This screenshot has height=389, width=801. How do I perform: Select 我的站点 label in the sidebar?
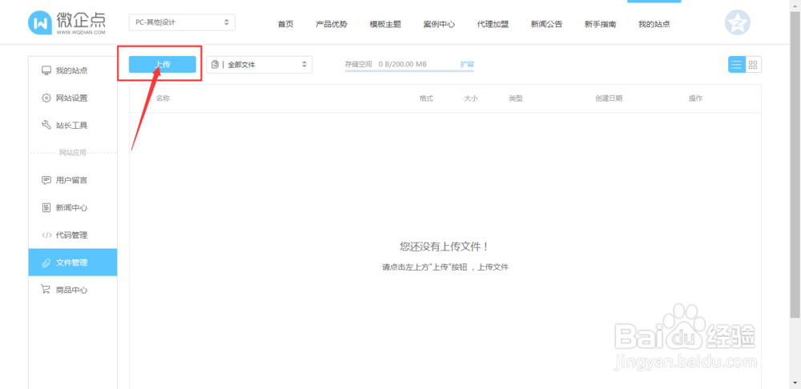71,70
